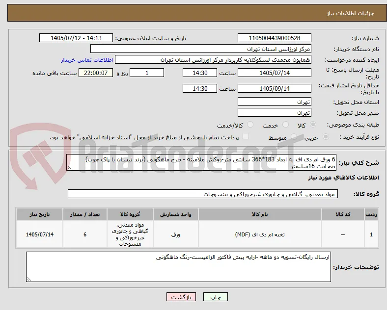Click the general need description text area
The width and height of the screenshot is (387, 310).
click(201, 163)
